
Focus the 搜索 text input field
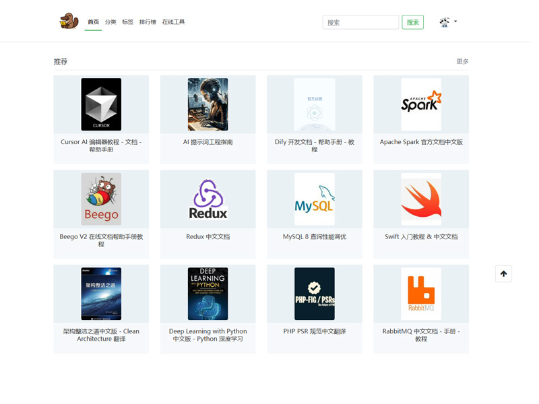point(360,22)
